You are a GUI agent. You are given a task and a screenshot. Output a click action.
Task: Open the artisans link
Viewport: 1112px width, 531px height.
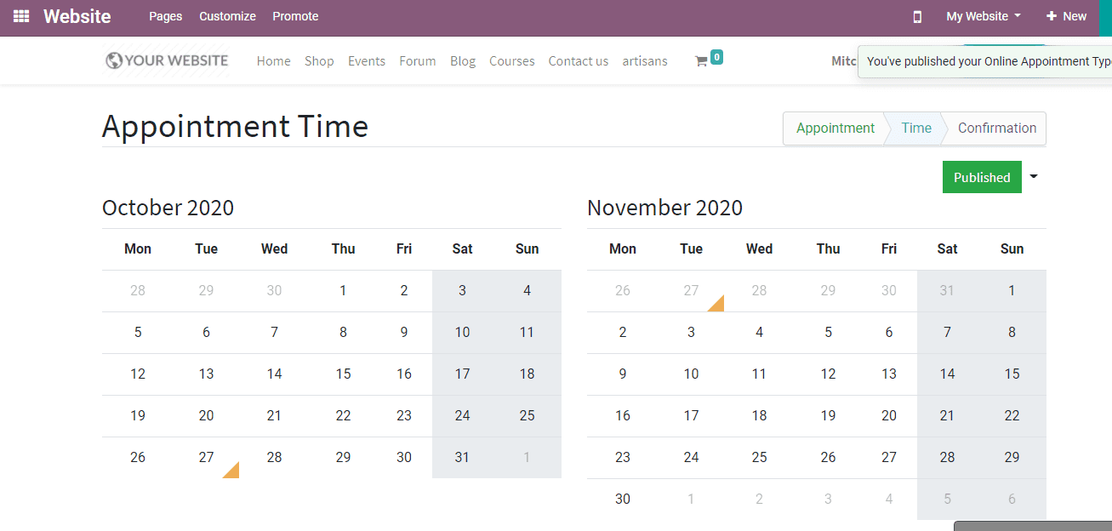(x=645, y=61)
